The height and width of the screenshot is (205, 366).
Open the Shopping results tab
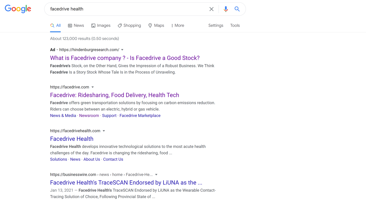pos(129,25)
